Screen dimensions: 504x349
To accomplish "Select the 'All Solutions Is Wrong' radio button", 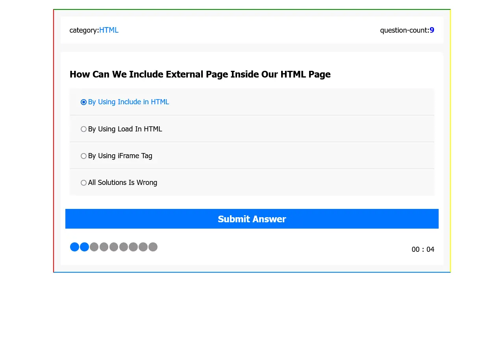I will click(83, 183).
